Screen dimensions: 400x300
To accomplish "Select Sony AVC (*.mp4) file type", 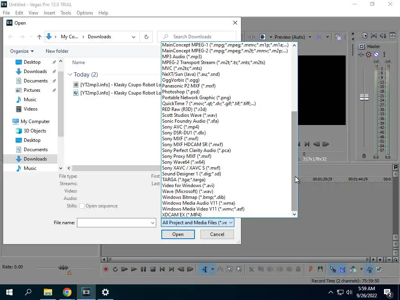I will (x=227, y=127).
